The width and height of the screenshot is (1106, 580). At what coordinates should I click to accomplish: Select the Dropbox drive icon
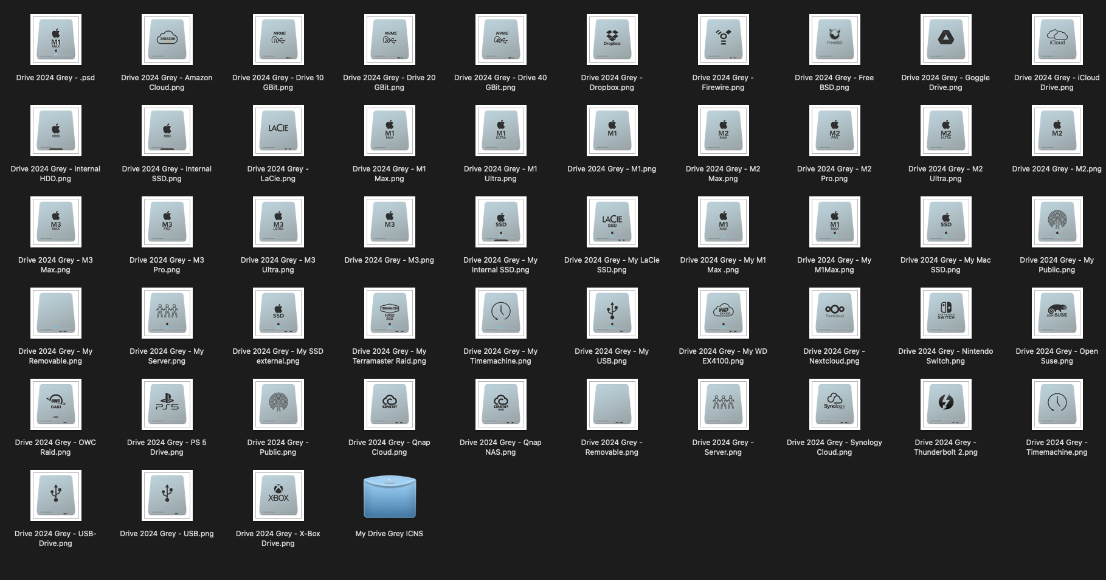click(612, 40)
